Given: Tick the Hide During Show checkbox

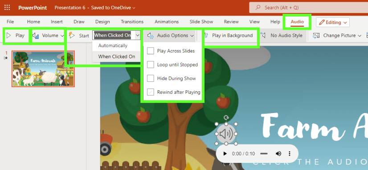Looking at the screenshot, I should [151, 79].
